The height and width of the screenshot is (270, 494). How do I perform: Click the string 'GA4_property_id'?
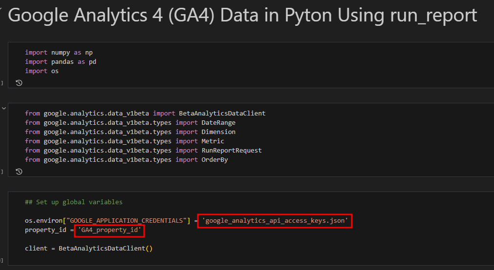[x=109, y=230]
